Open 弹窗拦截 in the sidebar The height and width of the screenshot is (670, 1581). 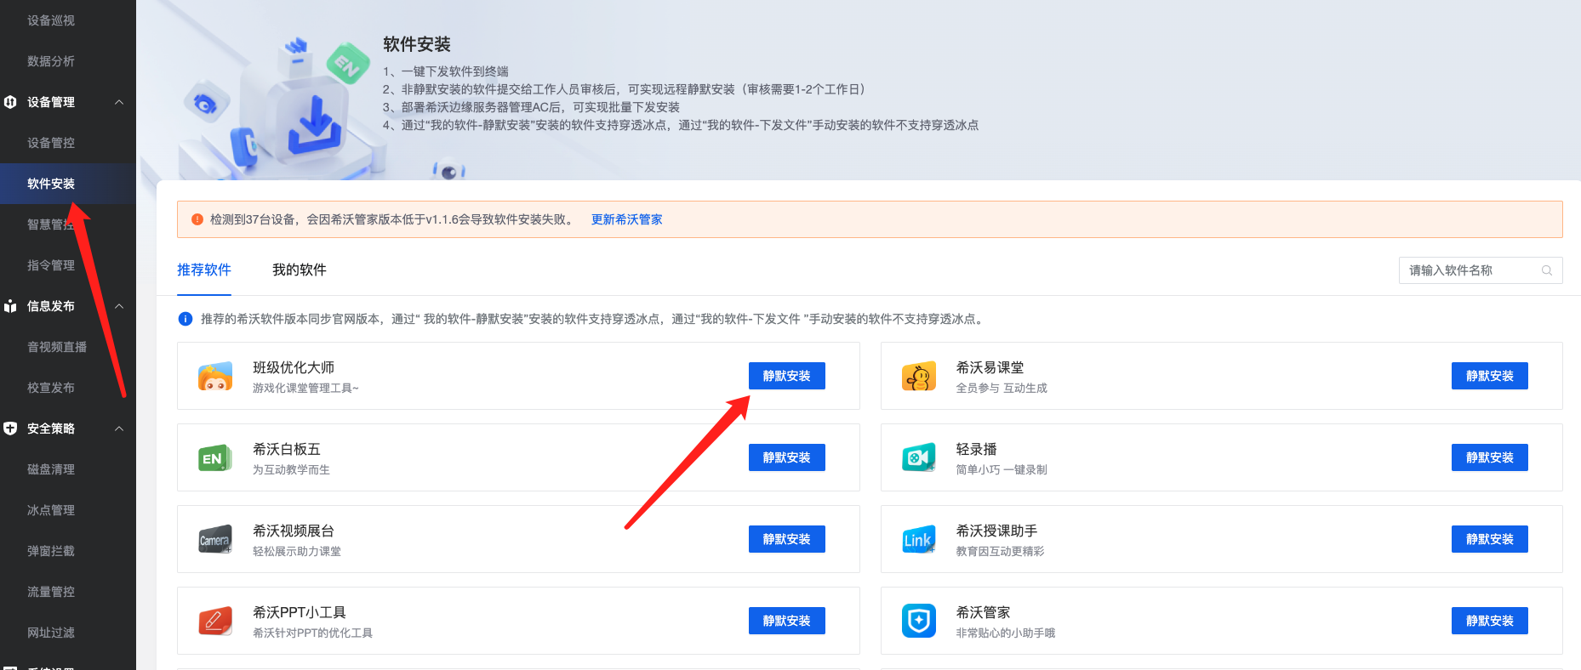click(51, 551)
